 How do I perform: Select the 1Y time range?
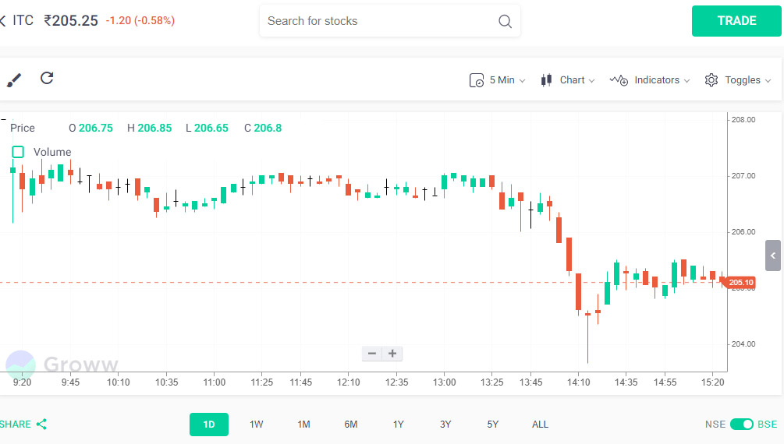pyautogui.click(x=398, y=425)
